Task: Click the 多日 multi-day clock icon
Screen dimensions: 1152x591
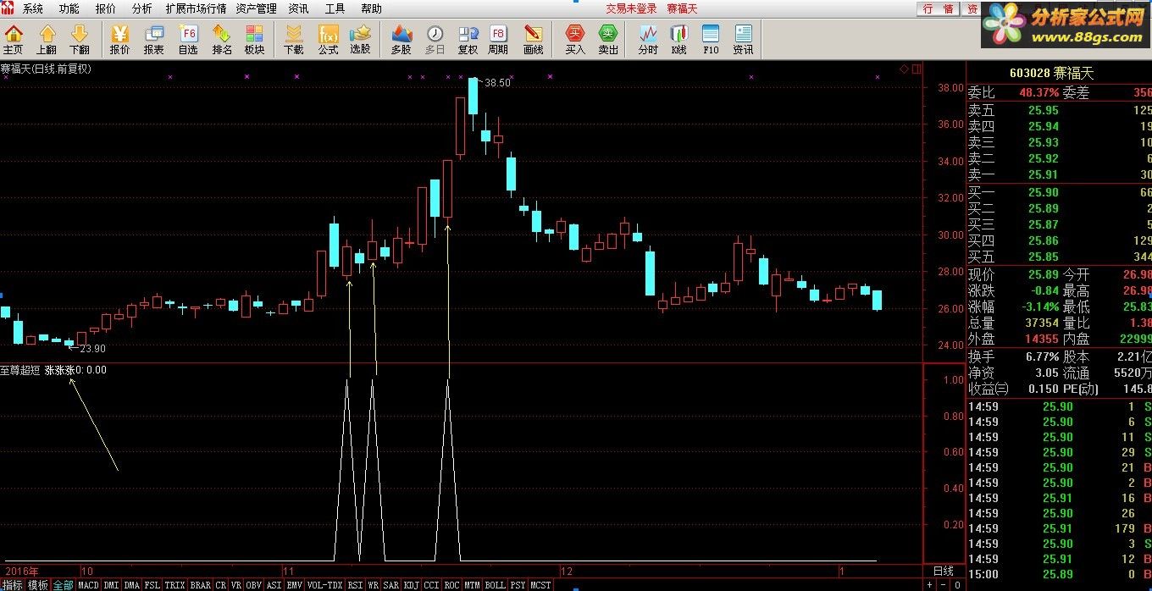Action: click(x=435, y=40)
